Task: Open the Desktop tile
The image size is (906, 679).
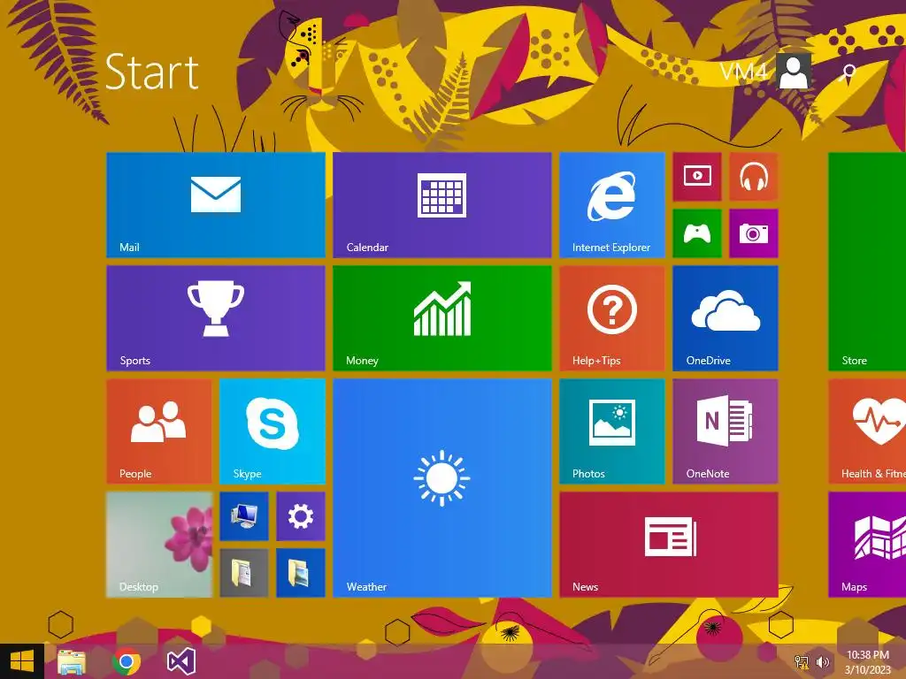Action: 159,545
